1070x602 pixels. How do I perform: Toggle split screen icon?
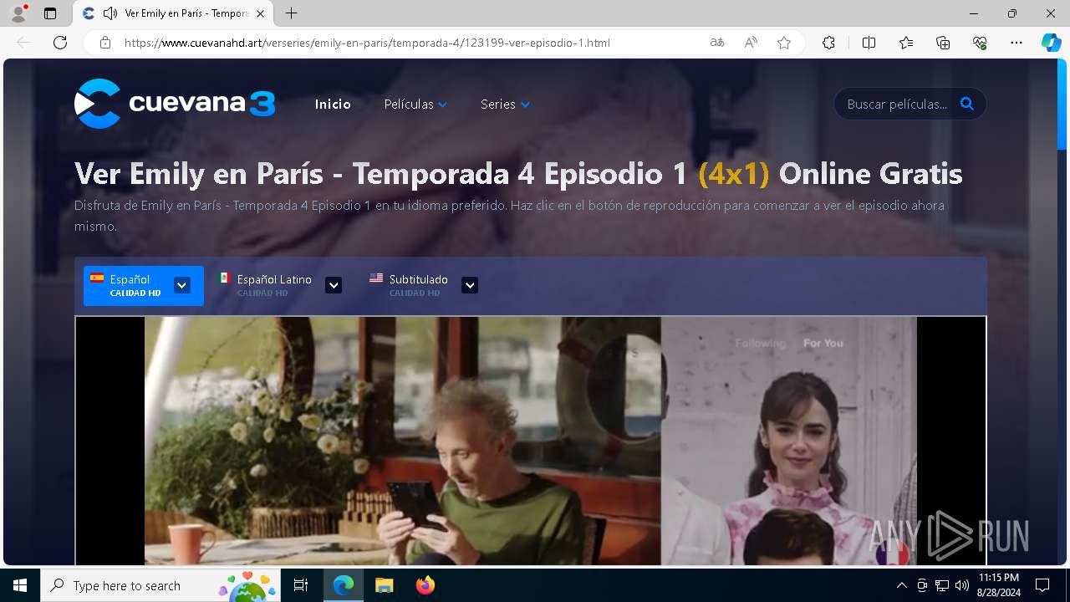tap(869, 43)
